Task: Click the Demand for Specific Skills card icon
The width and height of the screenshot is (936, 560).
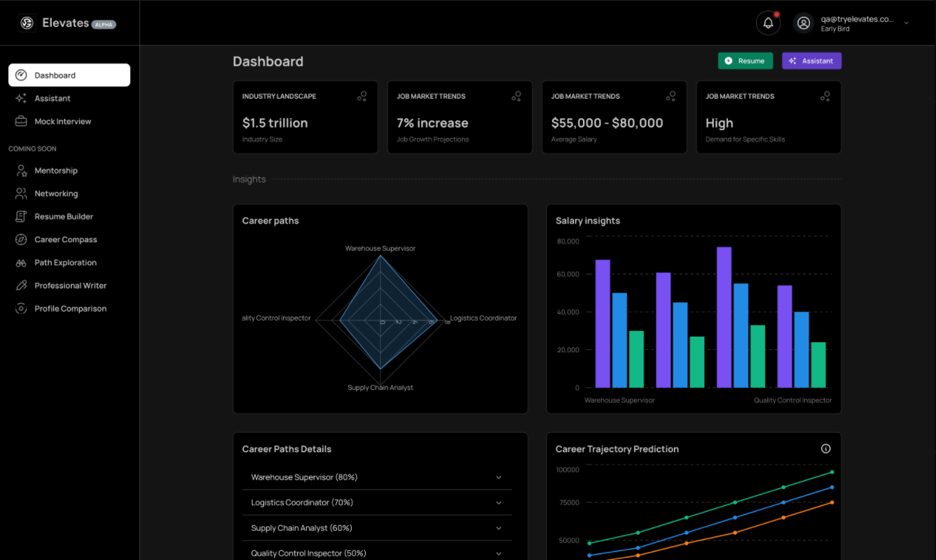Action: [825, 97]
